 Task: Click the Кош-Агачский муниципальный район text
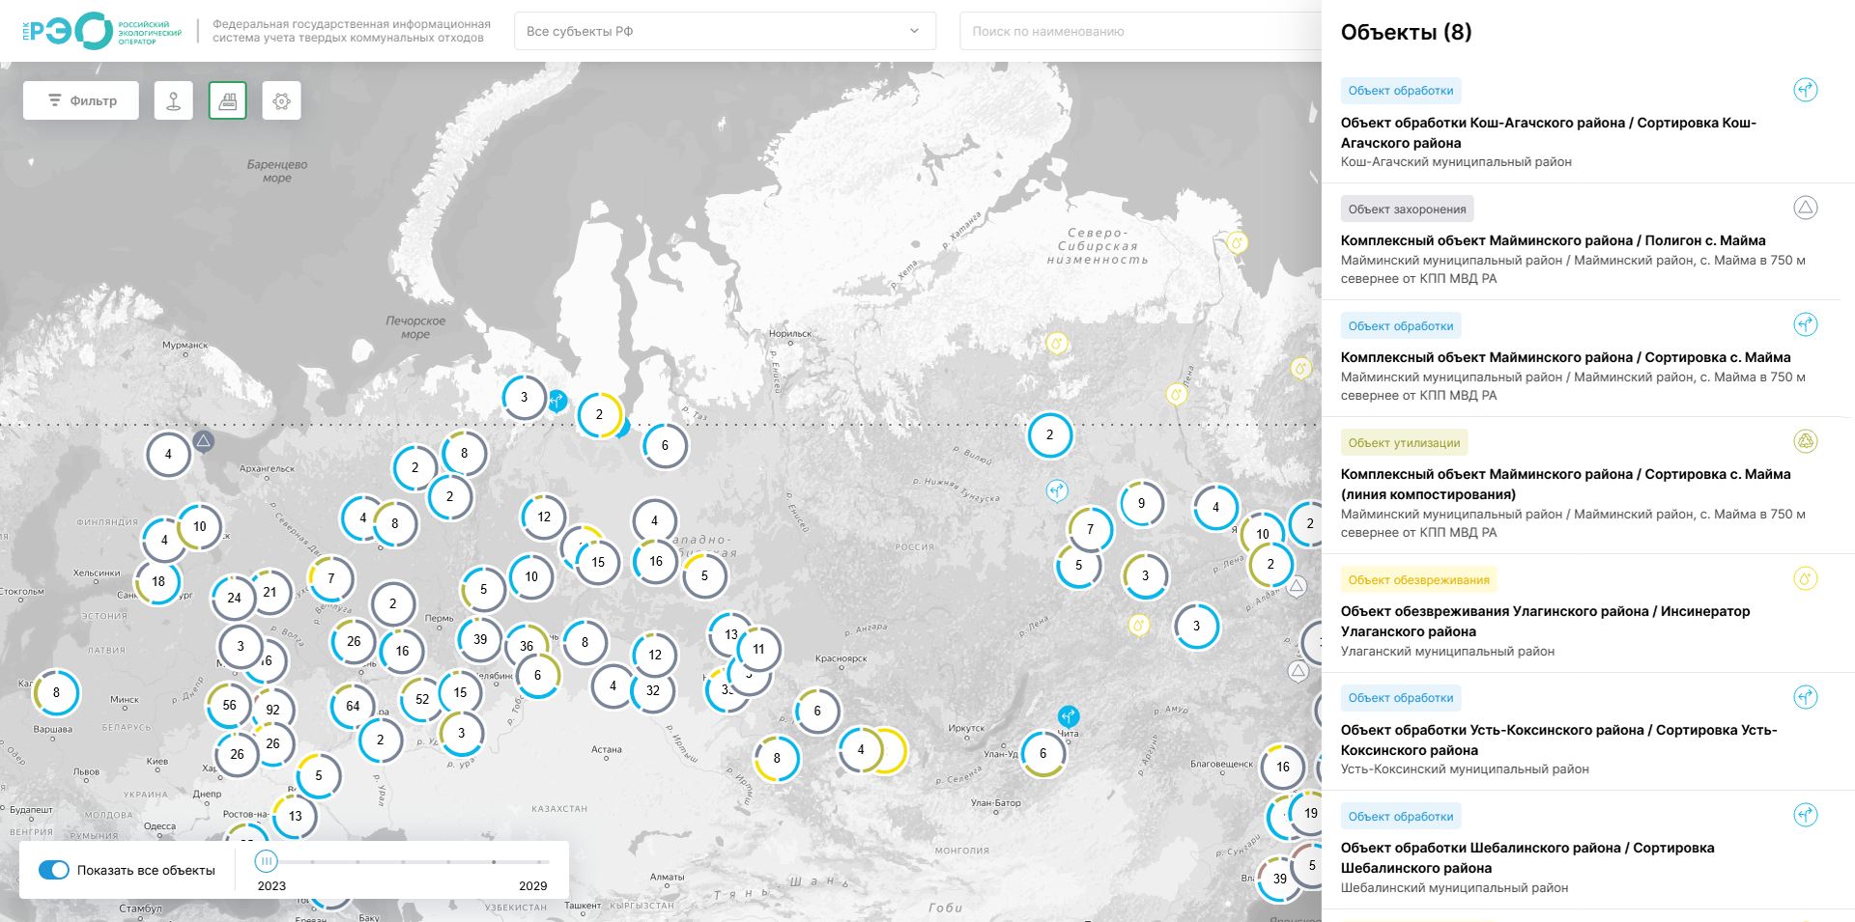1456,162
